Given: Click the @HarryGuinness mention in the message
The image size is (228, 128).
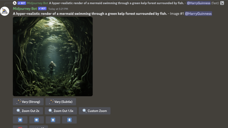Looking at the screenshot, I should point(198,14).
